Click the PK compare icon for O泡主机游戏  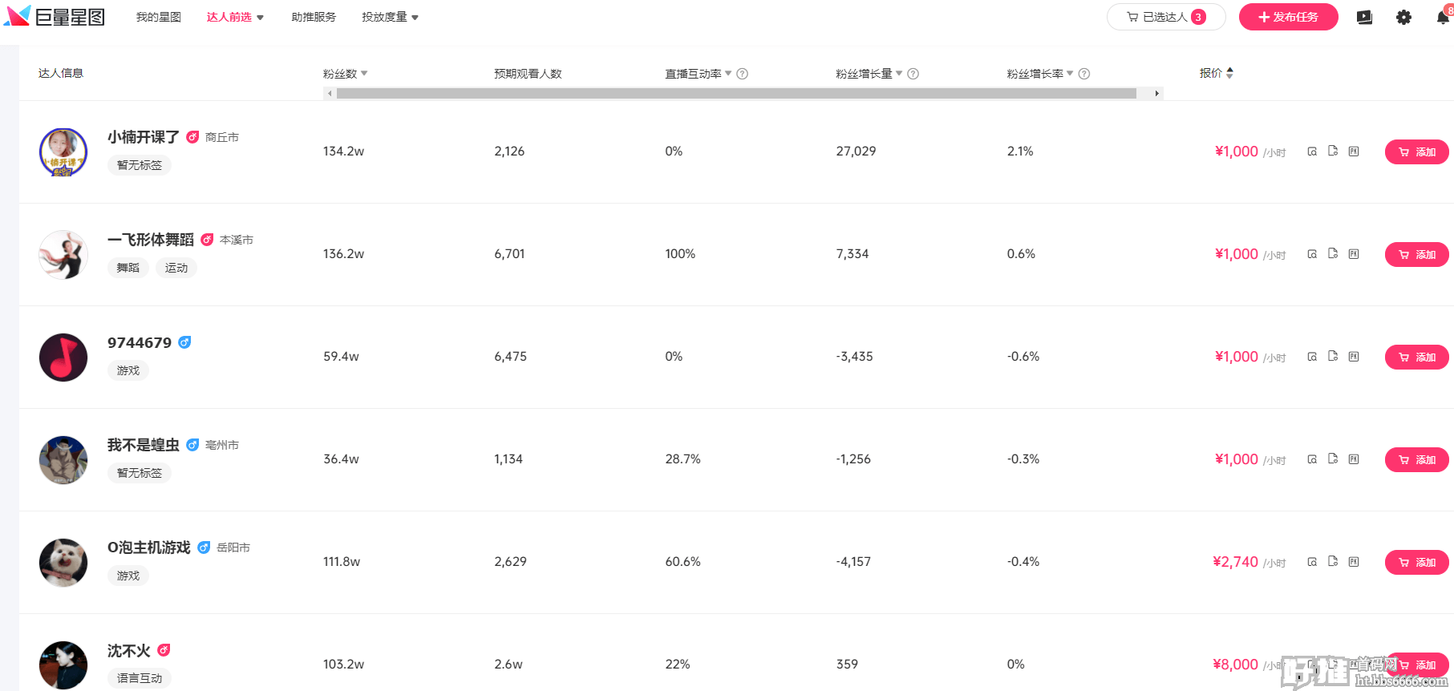click(x=1354, y=562)
